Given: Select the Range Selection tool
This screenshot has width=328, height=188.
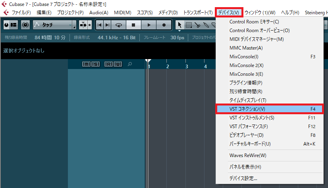Looking at the screenshot, I should coord(189,25).
